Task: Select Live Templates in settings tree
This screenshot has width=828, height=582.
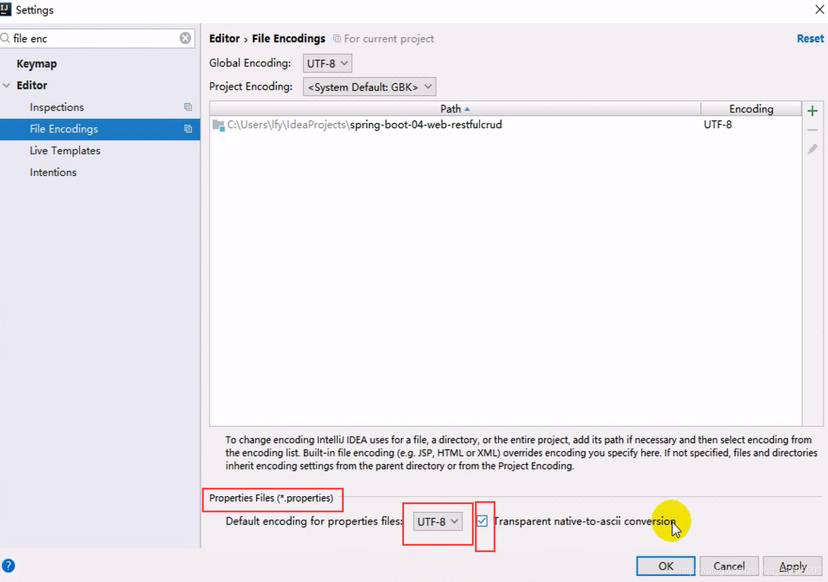Action: pos(65,150)
